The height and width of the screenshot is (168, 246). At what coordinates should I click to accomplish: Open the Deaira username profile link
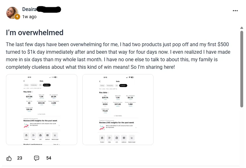point(29,9)
